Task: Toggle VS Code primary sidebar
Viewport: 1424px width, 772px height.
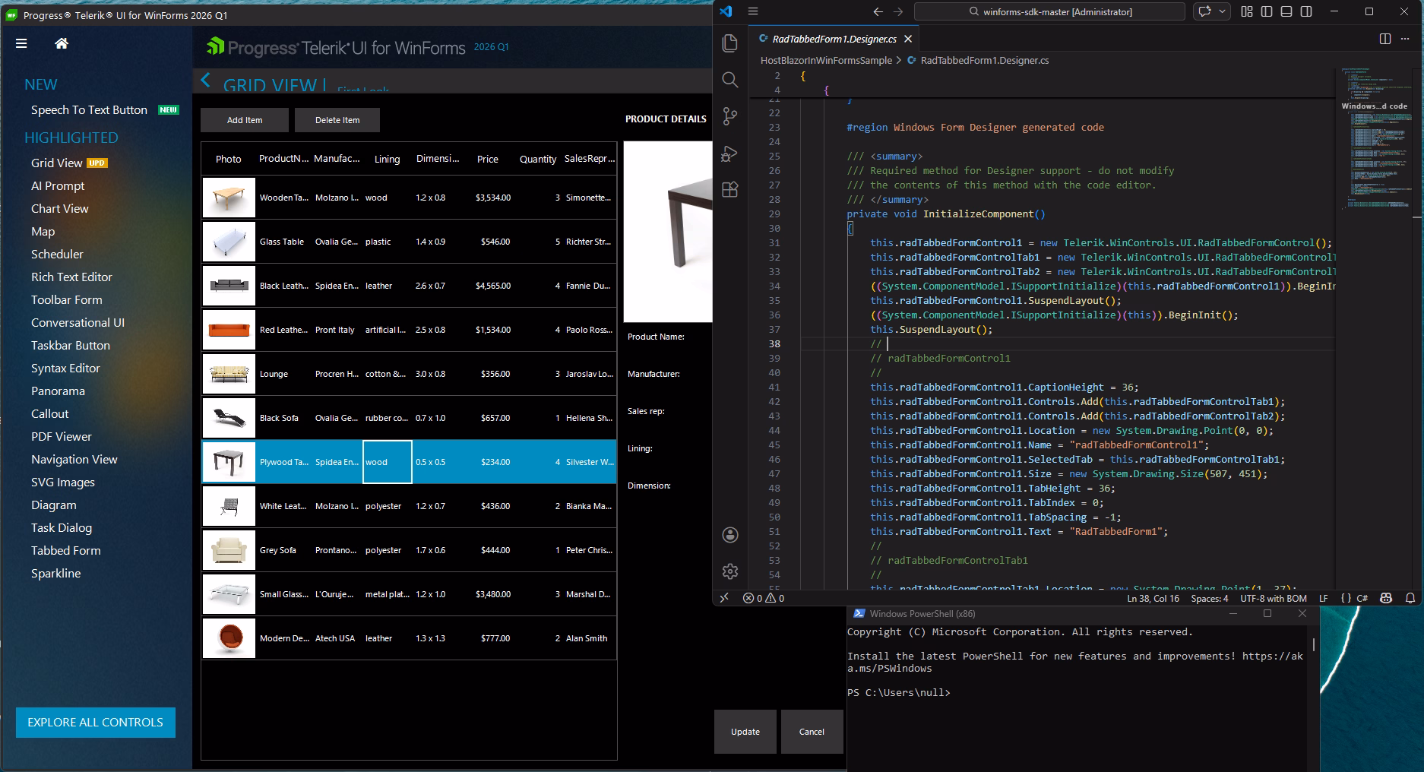Action: coord(1267,11)
